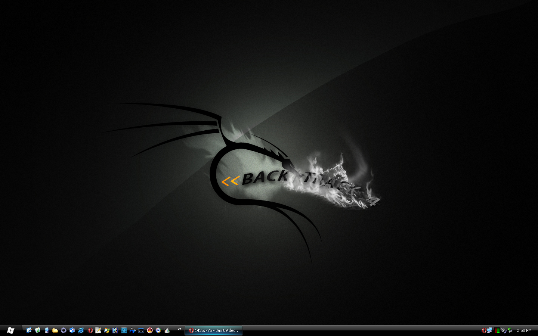This screenshot has height=336, width=538.
Task: Switch to the Opera "1435:775 - Jan 09 des…" taskbar window
Action: pos(214,330)
